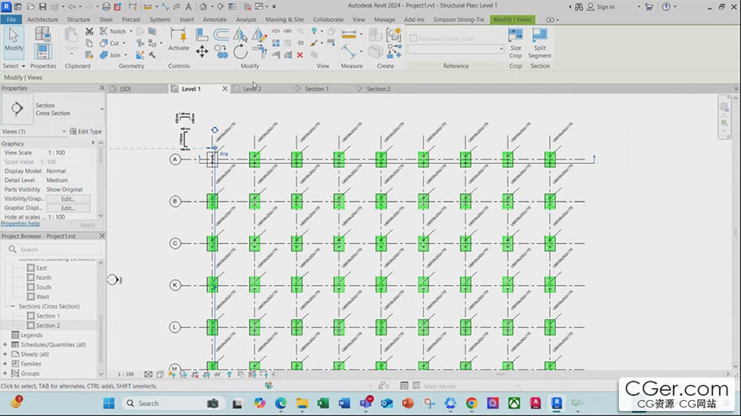The height and width of the screenshot is (416, 741).
Task: Expand the Schedules/Quantities tree node
Action: (5, 345)
